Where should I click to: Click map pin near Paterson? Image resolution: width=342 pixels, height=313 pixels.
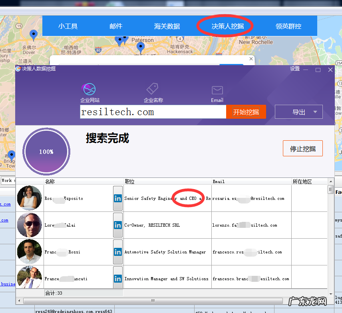140,47
